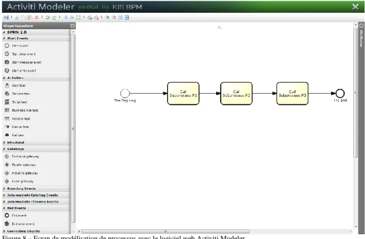Click the Paste toolbar icon

30,18
